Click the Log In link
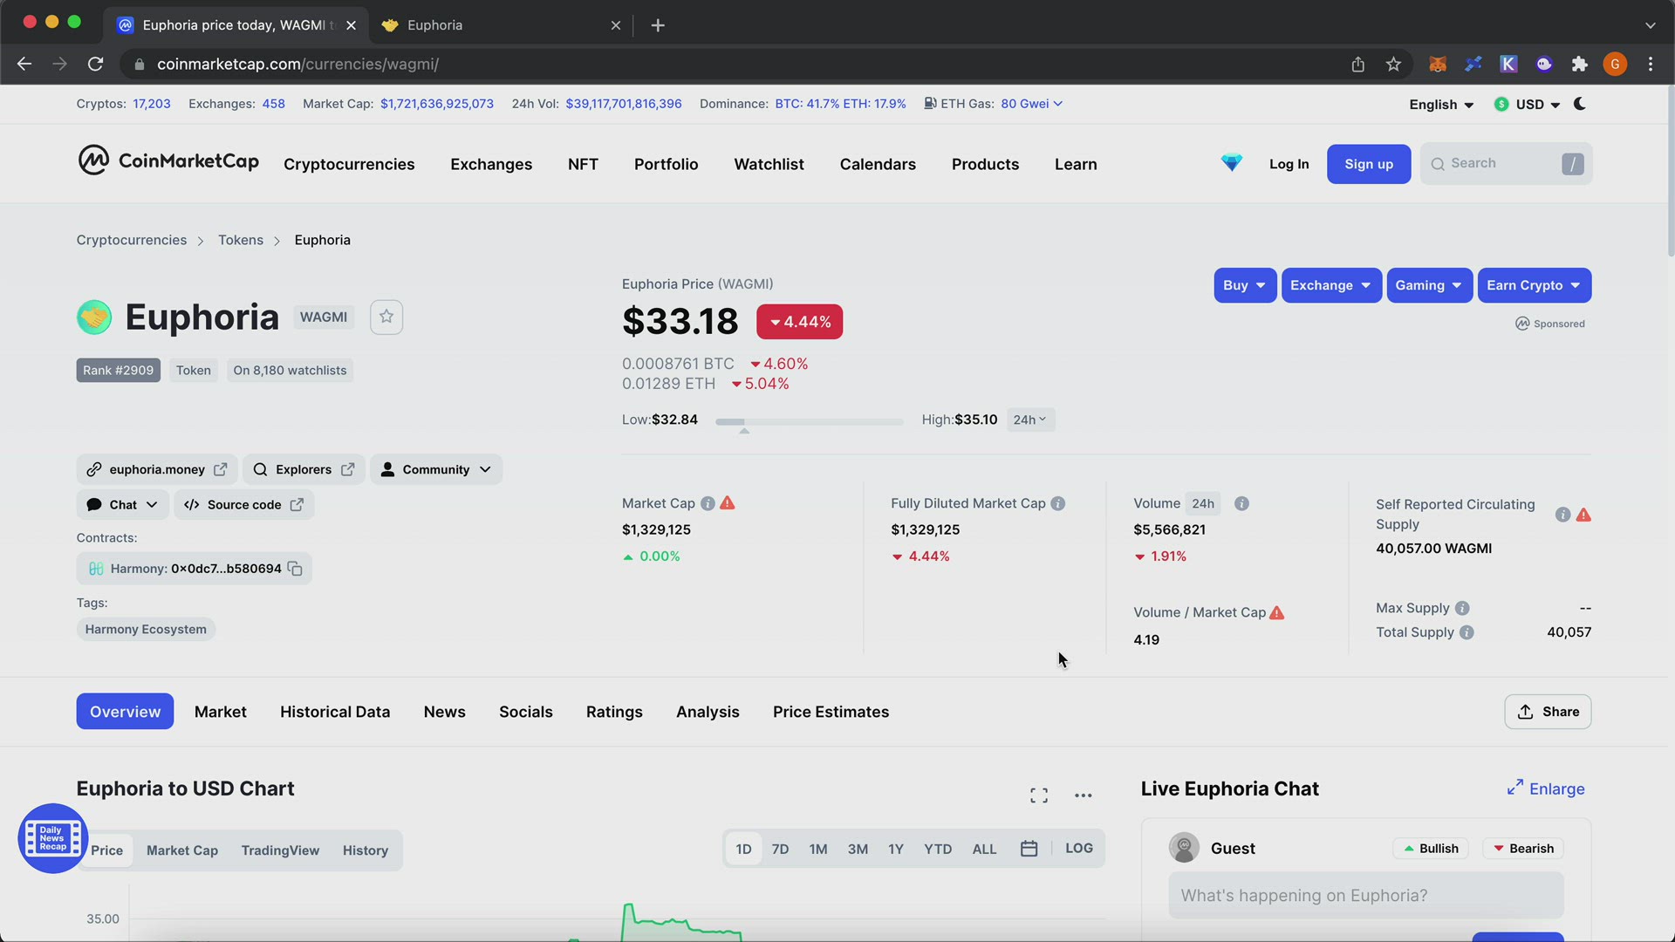Viewport: 1675px width, 942px height. point(1289,164)
